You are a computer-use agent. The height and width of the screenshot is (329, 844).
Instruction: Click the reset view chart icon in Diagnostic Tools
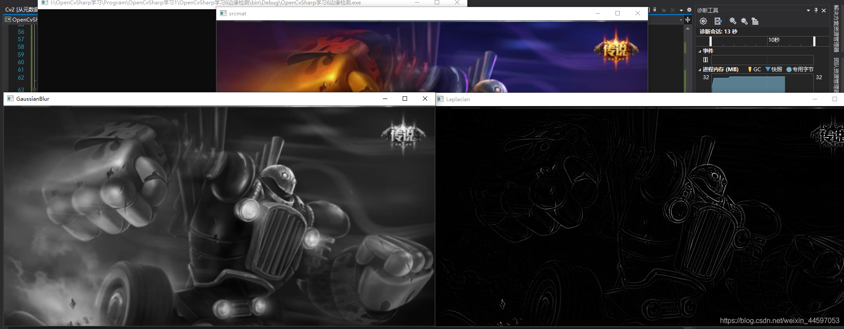click(755, 21)
